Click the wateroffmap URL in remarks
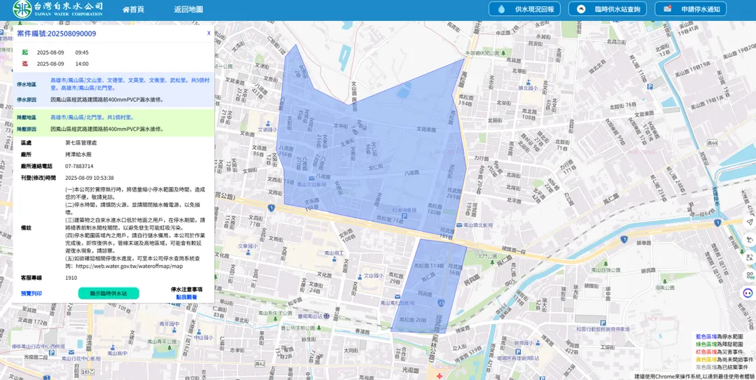Screen dimensions: 756x380 tap(129, 266)
